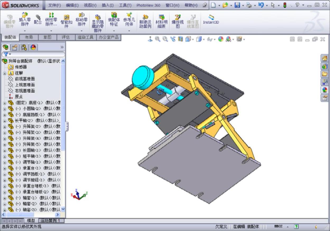The width and height of the screenshot is (330, 231).
Task: Click the Save icon in top toolbar
Action: click(x=237, y=5)
